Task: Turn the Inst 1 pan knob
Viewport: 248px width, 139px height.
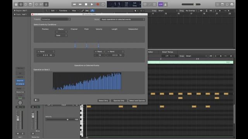Action: point(20,103)
